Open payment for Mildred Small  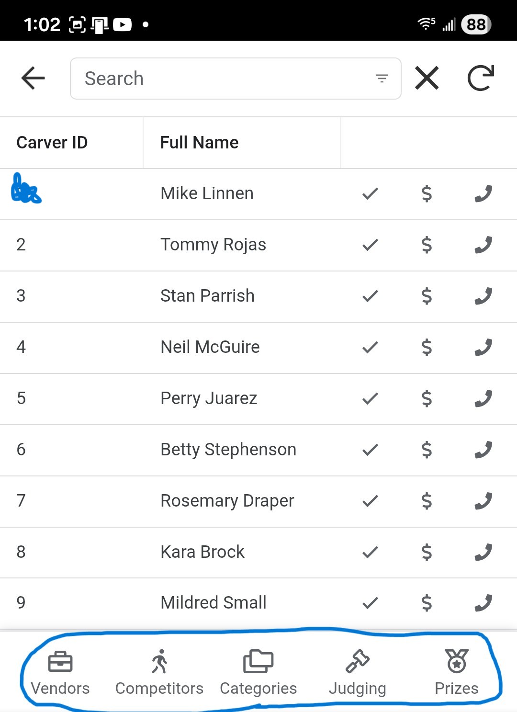point(427,603)
